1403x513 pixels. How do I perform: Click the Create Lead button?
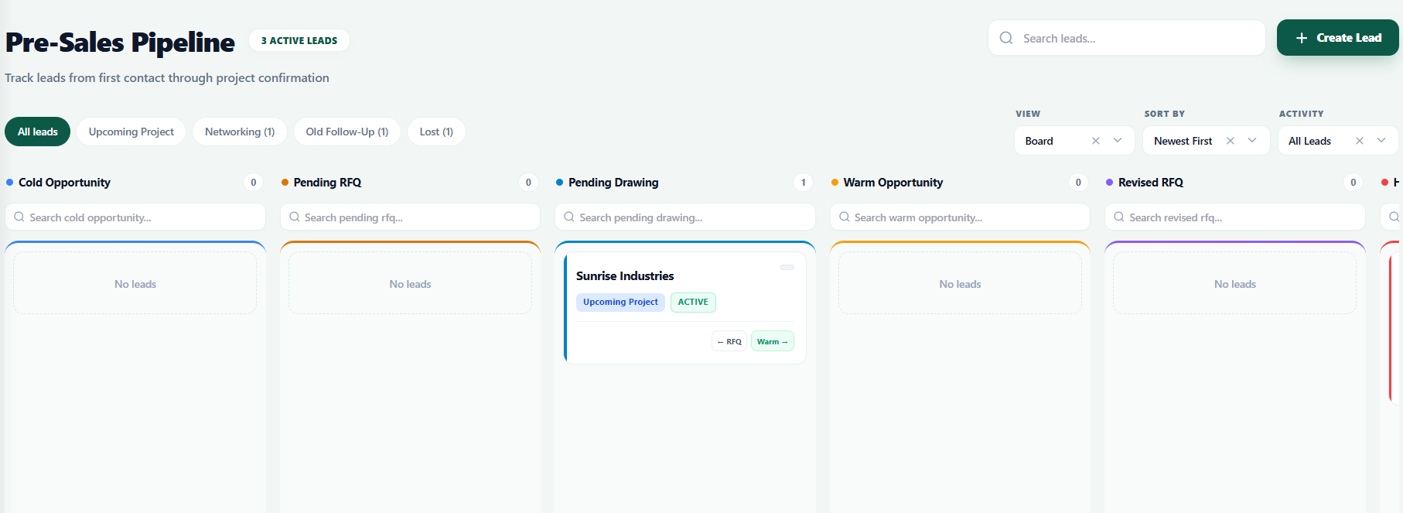point(1337,38)
